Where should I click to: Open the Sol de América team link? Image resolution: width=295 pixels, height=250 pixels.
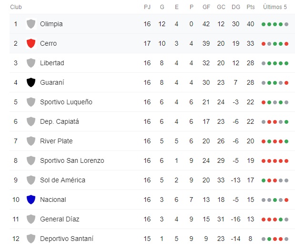coord(62,180)
